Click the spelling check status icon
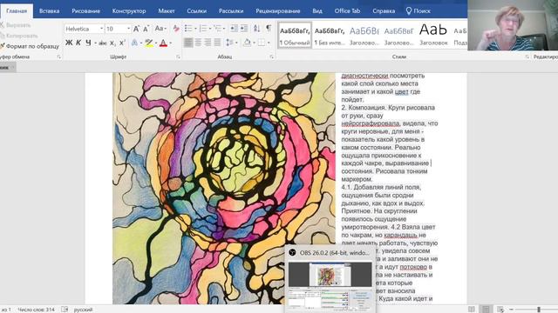 pos(65,310)
